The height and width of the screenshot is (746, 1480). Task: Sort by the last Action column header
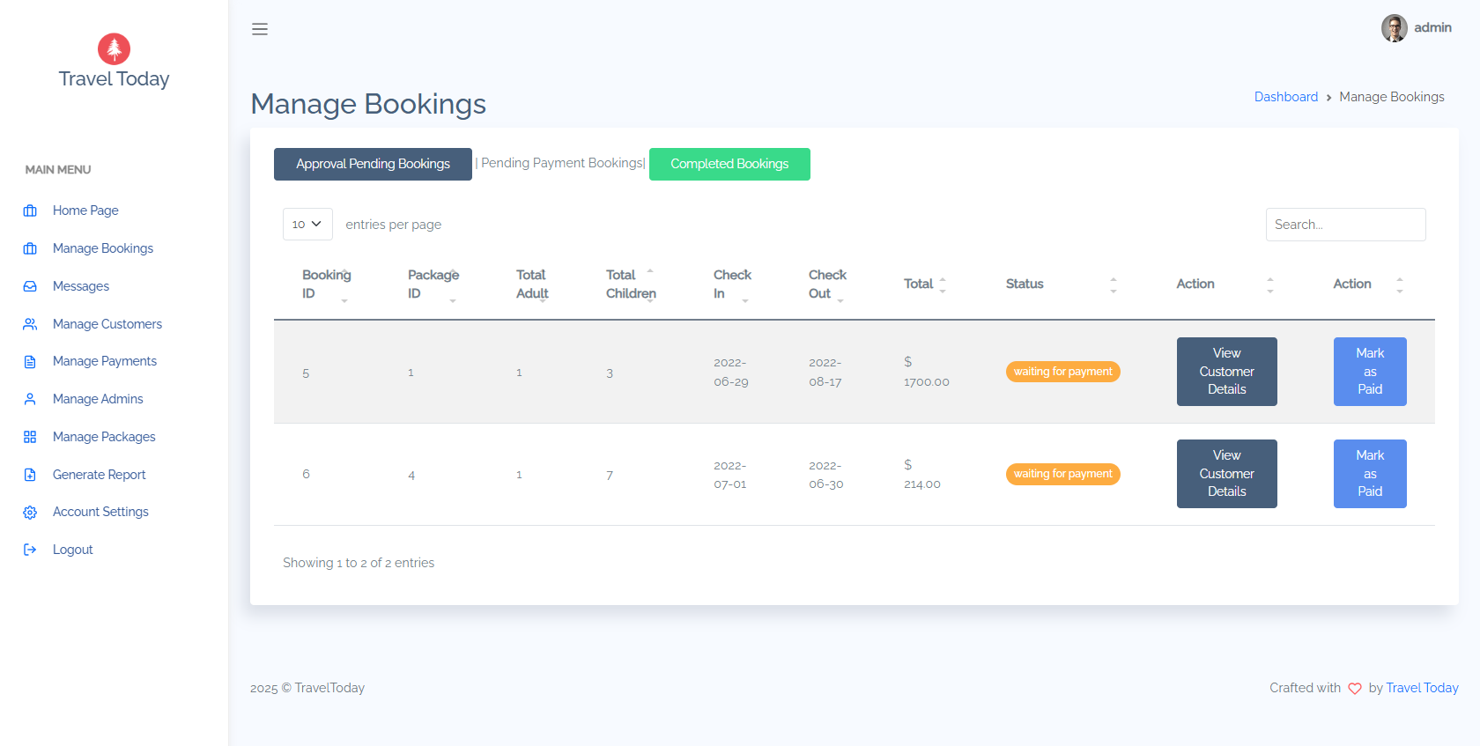tap(1368, 284)
